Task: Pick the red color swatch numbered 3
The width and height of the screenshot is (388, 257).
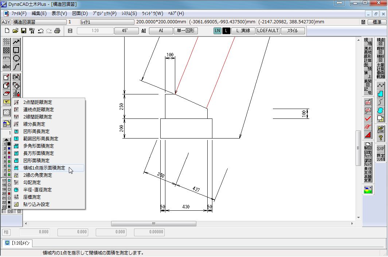Action: click(x=9, y=153)
